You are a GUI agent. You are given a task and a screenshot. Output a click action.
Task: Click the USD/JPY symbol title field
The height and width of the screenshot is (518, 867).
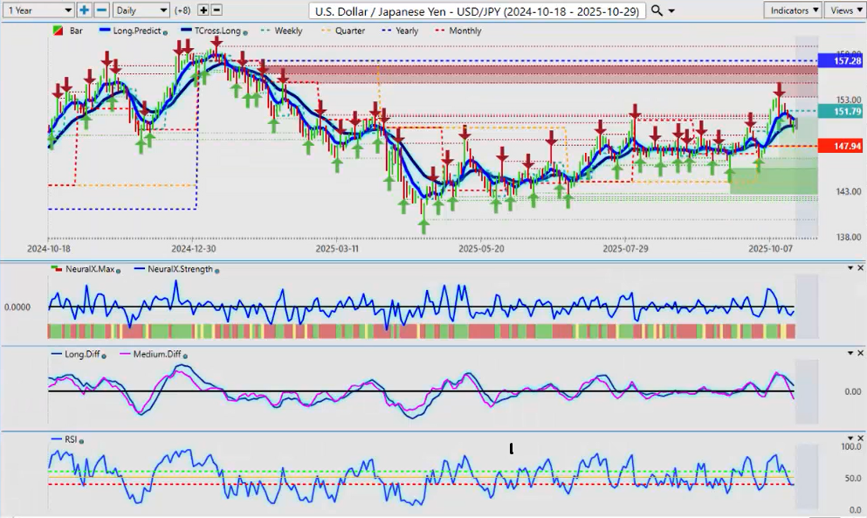point(478,10)
